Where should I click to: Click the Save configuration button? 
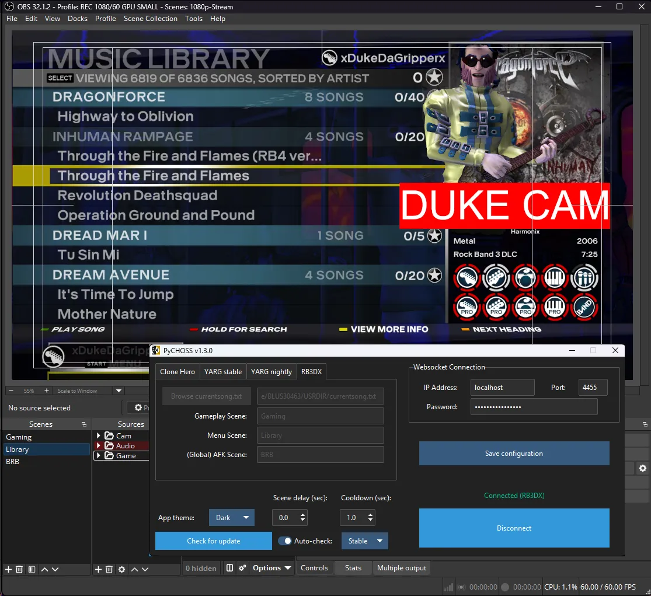click(514, 453)
